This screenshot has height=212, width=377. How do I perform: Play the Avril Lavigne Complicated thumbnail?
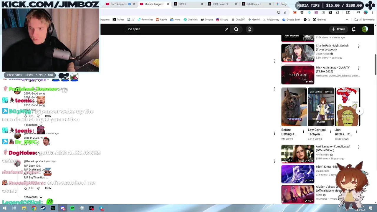coord(298,154)
